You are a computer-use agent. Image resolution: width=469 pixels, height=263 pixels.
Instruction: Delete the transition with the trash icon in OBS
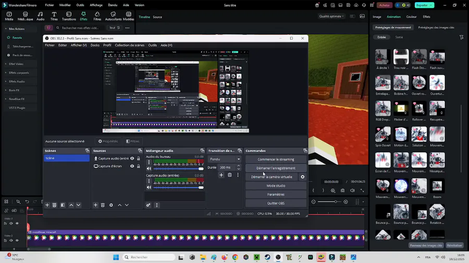(229, 175)
